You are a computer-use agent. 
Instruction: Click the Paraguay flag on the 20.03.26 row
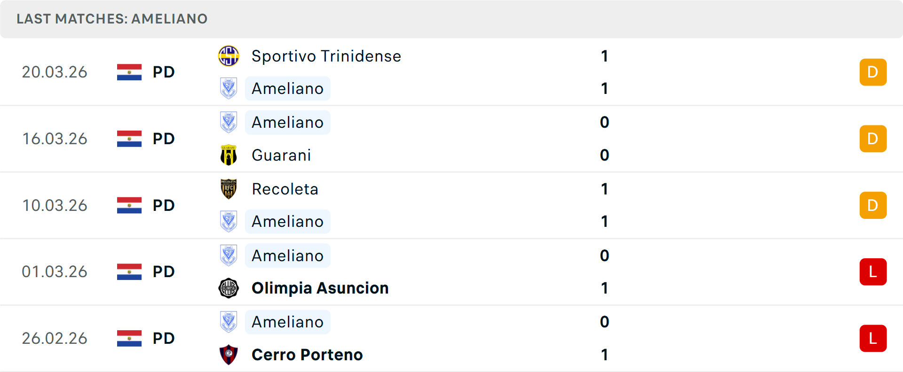click(x=129, y=72)
